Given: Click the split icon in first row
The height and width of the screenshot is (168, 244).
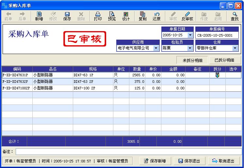Looking at the screenshot, I should [217, 75].
